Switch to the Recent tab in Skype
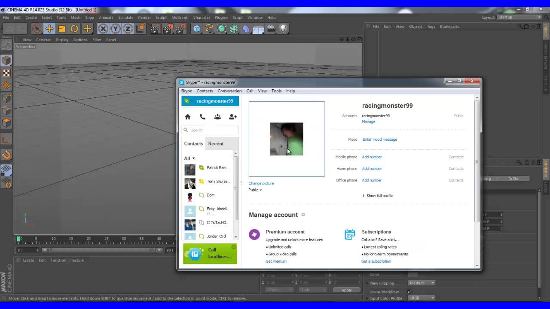The width and height of the screenshot is (550, 309). (x=216, y=144)
